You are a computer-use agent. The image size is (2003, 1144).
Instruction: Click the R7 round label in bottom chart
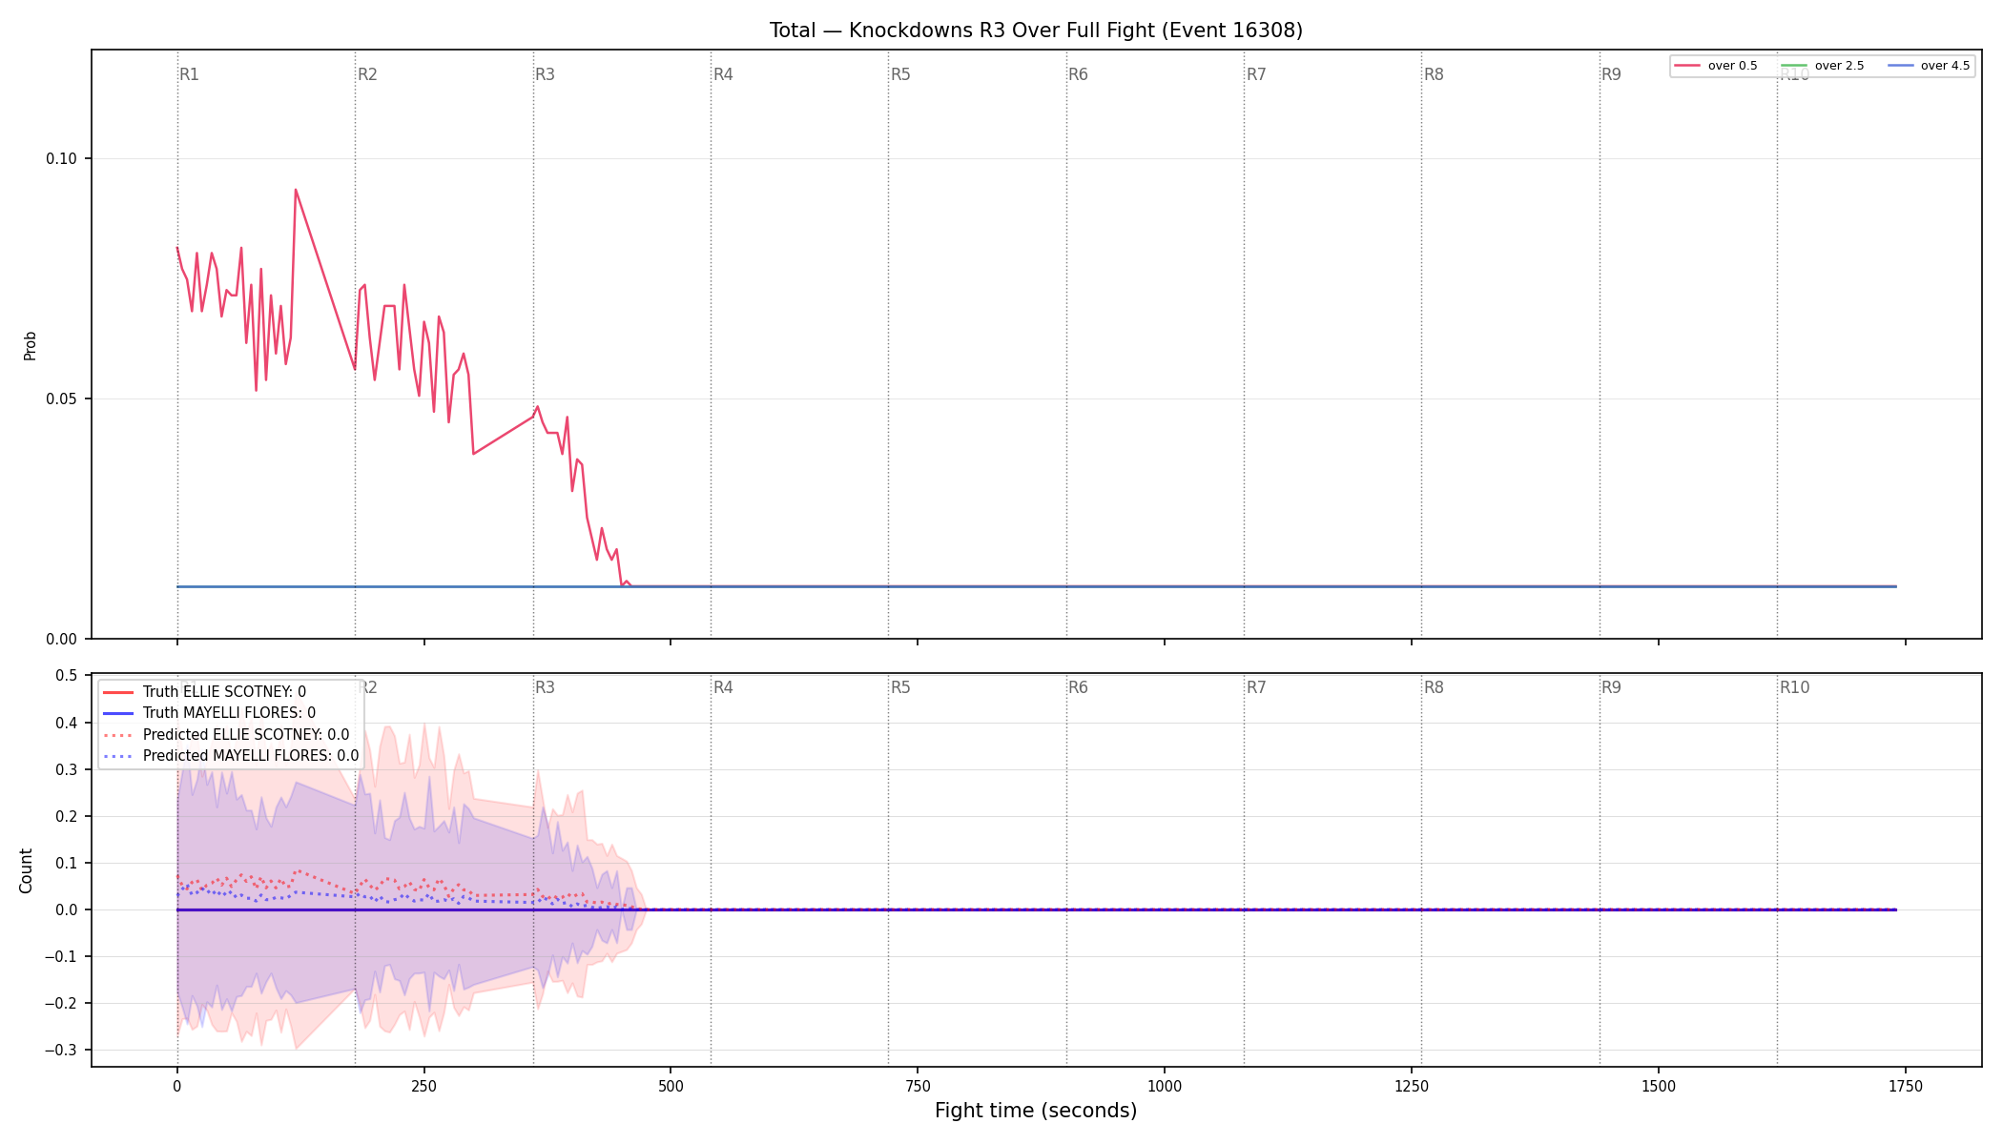[1256, 687]
